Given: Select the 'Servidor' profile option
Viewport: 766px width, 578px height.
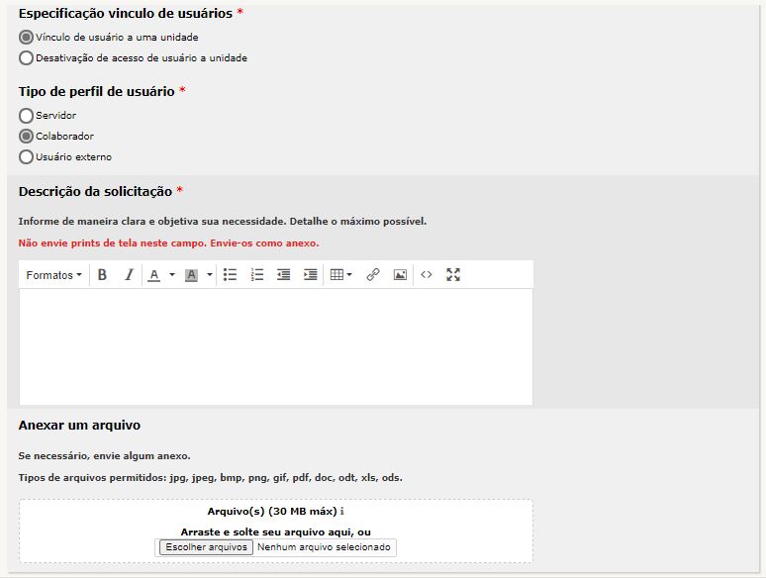Looking at the screenshot, I should (27, 116).
